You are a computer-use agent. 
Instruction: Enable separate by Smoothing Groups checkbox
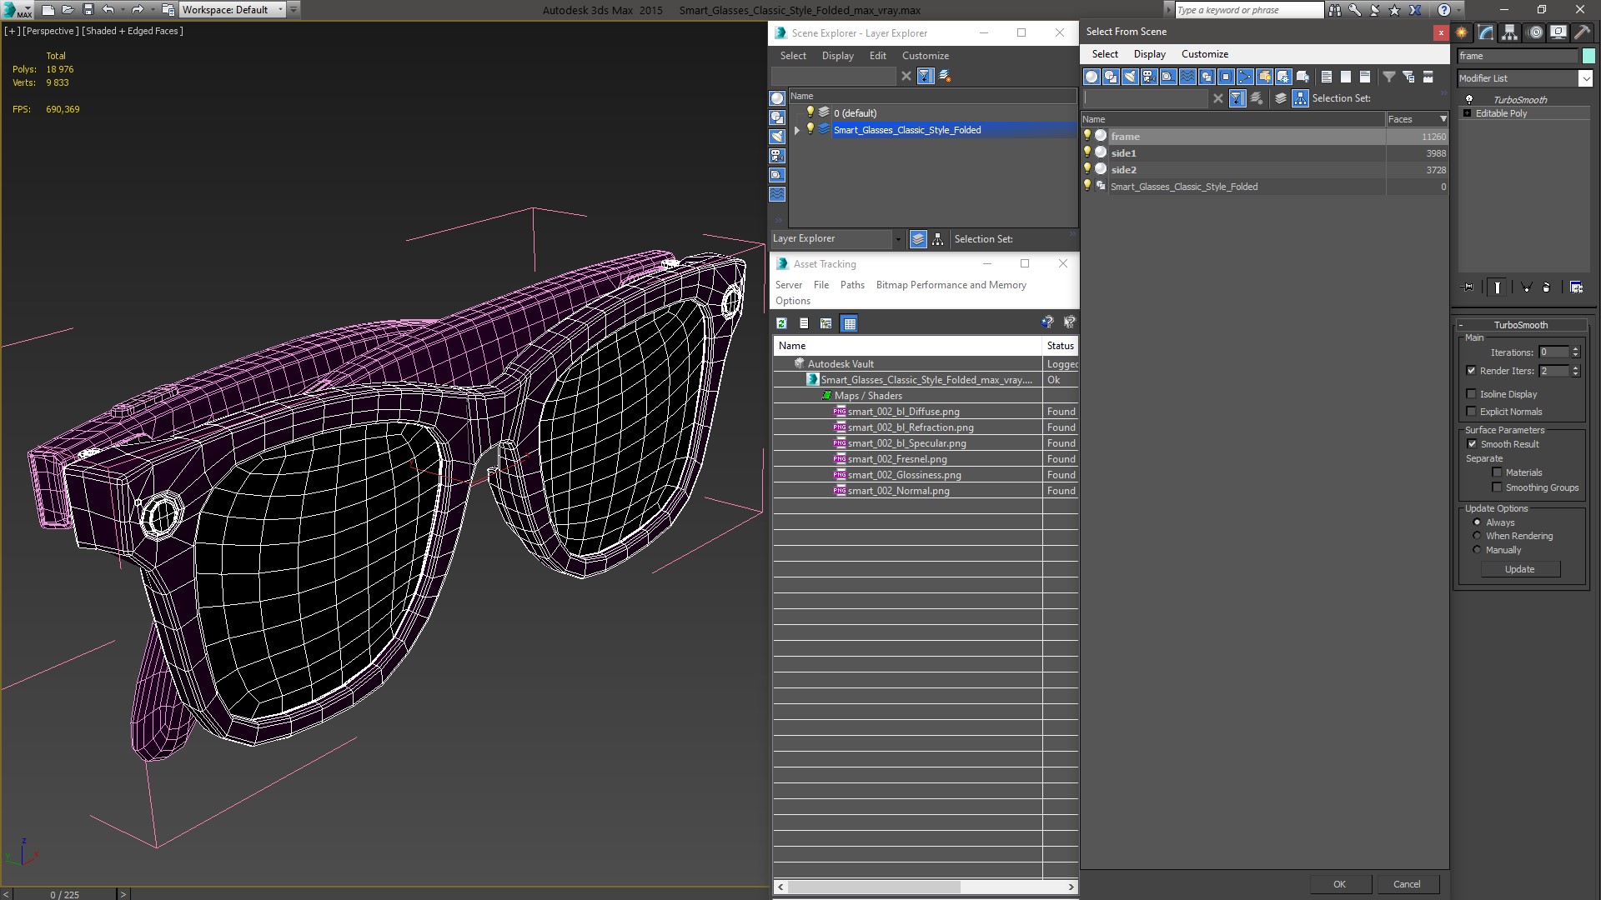pos(1497,487)
